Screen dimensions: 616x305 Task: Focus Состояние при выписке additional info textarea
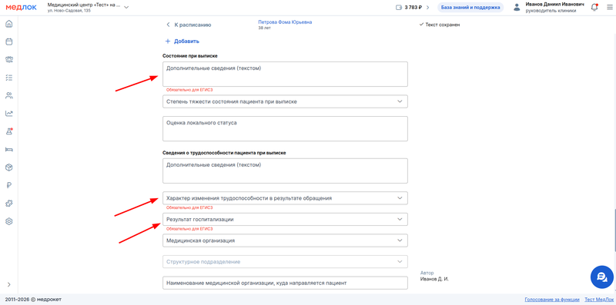285,74
